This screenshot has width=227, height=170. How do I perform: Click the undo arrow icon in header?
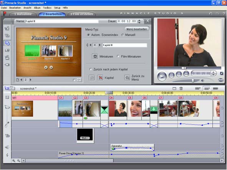(210, 13)
